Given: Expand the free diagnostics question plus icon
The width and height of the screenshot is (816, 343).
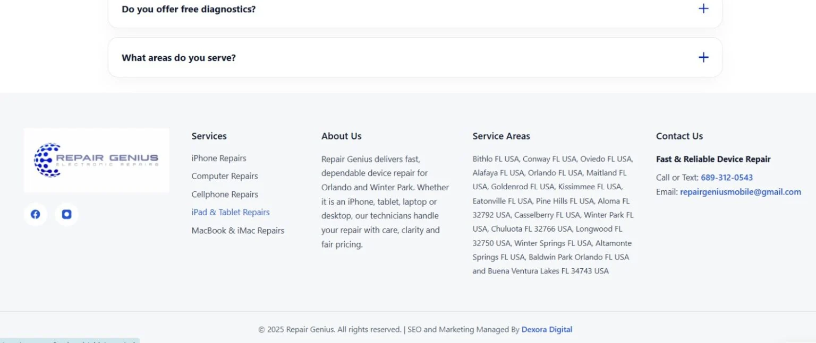Looking at the screenshot, I should (x=703, y=8).
